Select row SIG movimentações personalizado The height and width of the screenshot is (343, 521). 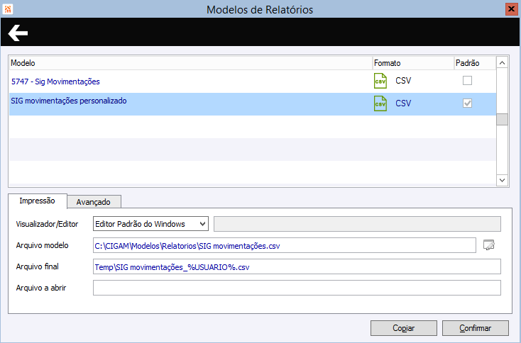(253, 104)
